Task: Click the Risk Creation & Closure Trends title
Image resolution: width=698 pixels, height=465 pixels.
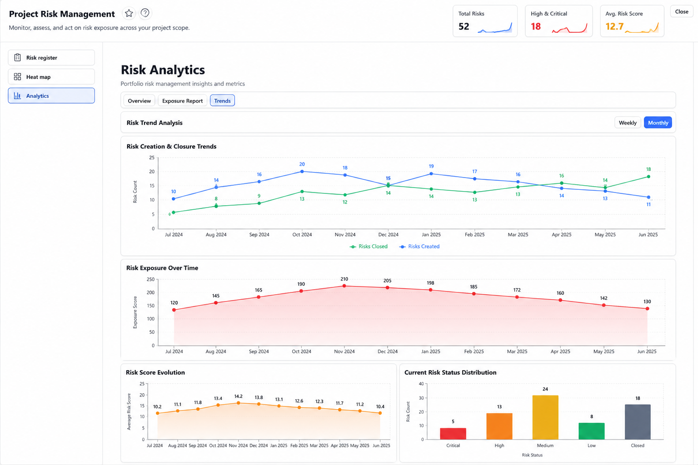Action: 171,146
